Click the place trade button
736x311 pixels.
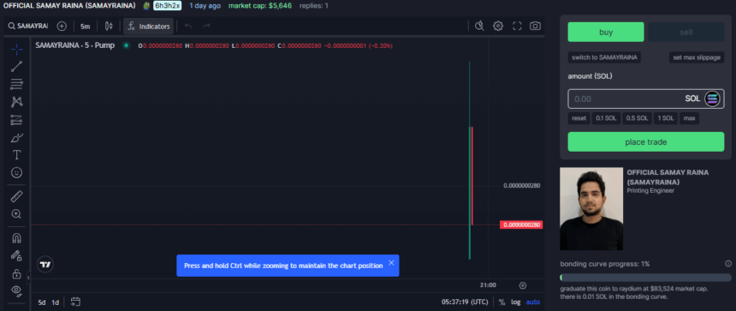(646, 142)
